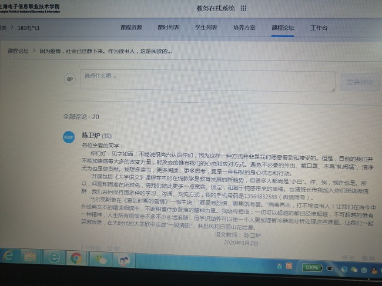Switch to the 课时列表 tab
The width and height of the screenshot is (382, 286).
169,28
